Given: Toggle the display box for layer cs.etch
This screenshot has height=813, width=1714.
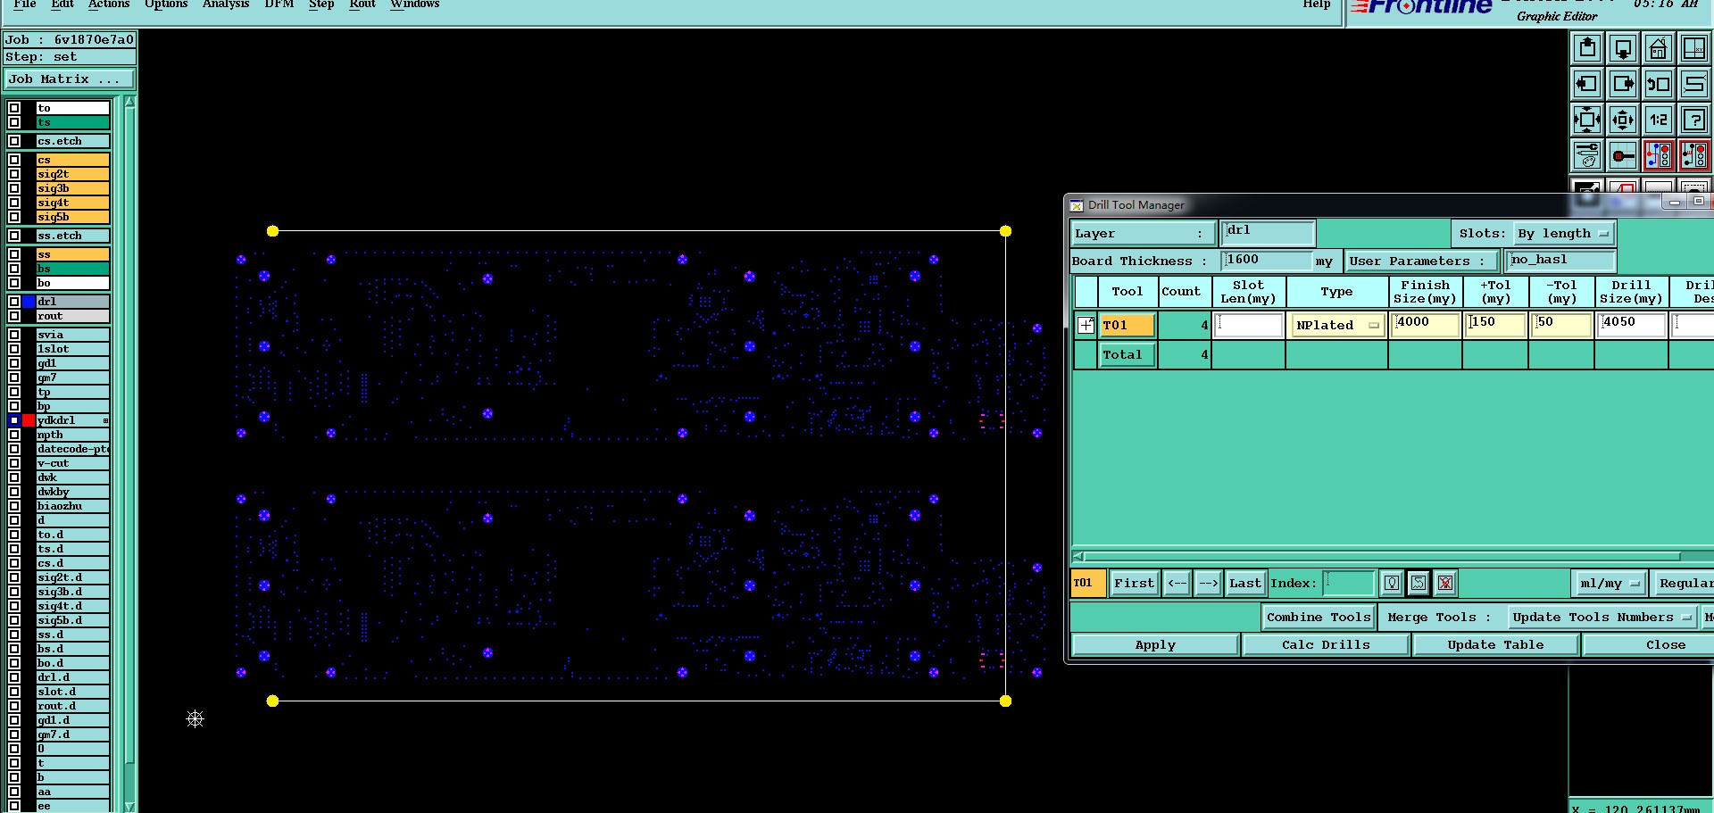Looking at the screenshot, I should 14,141.
